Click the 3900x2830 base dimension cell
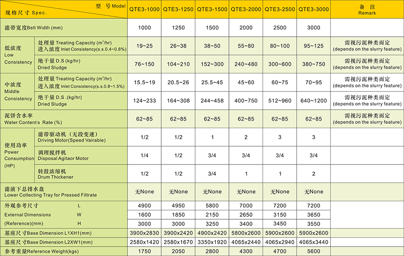This screenshot has height=256, width=404. point(145,233)
